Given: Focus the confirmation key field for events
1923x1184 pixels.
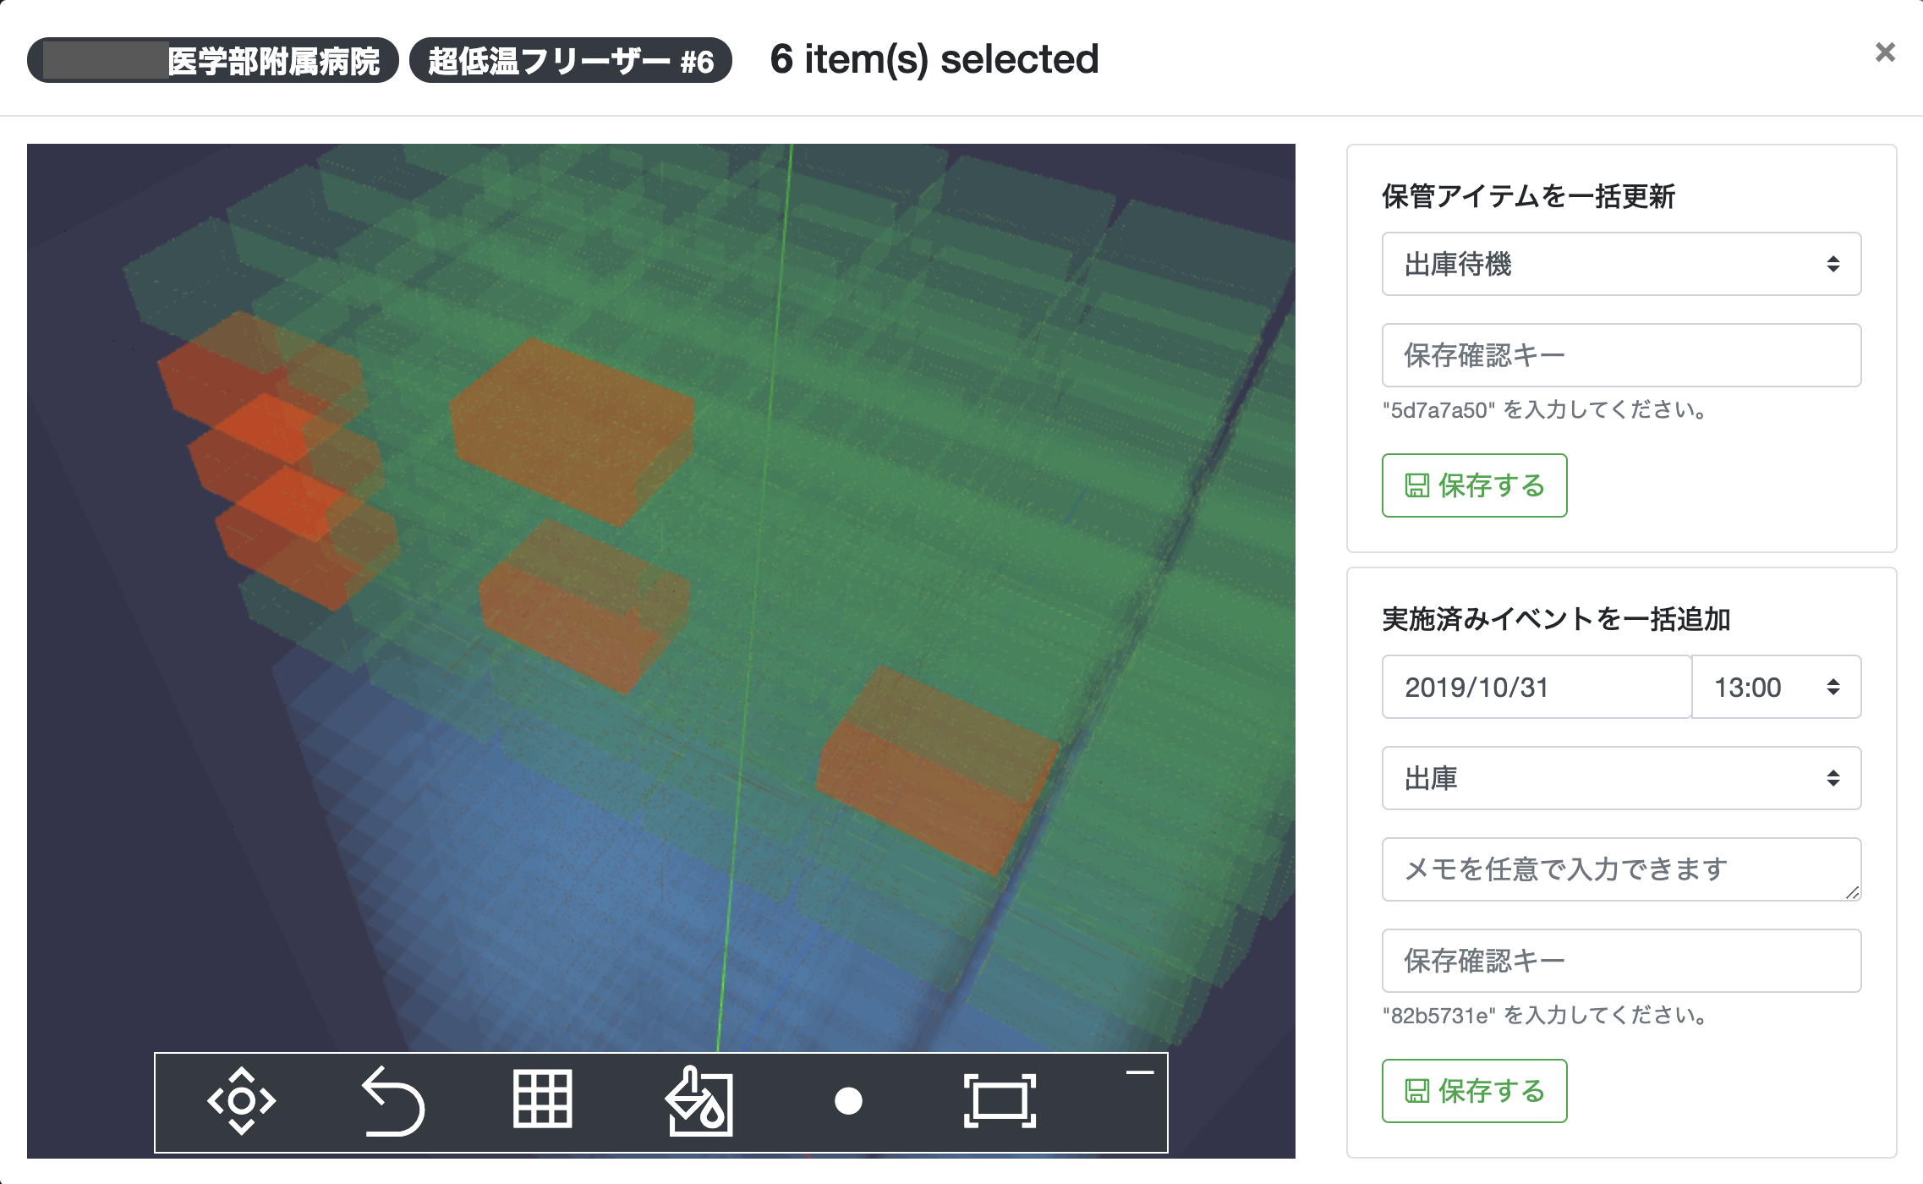Looking at the screenshot, I should coord(1621,961).
